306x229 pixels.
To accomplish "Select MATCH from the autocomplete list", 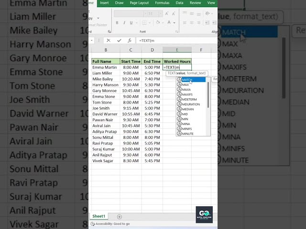I will pos(191,80).
